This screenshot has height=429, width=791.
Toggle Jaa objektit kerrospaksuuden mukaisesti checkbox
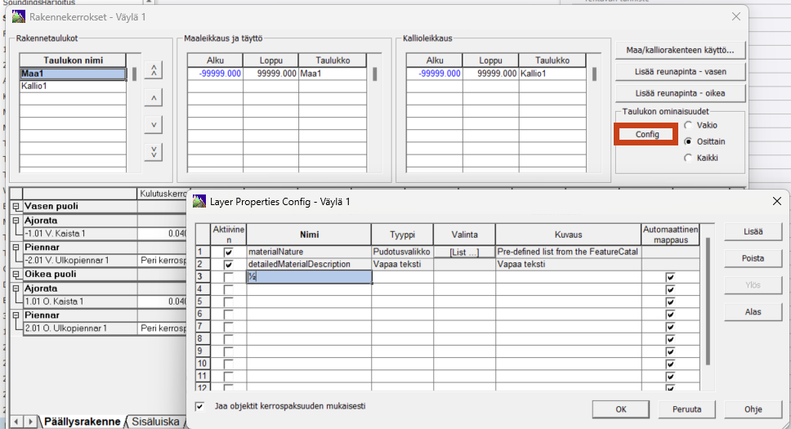199,406
